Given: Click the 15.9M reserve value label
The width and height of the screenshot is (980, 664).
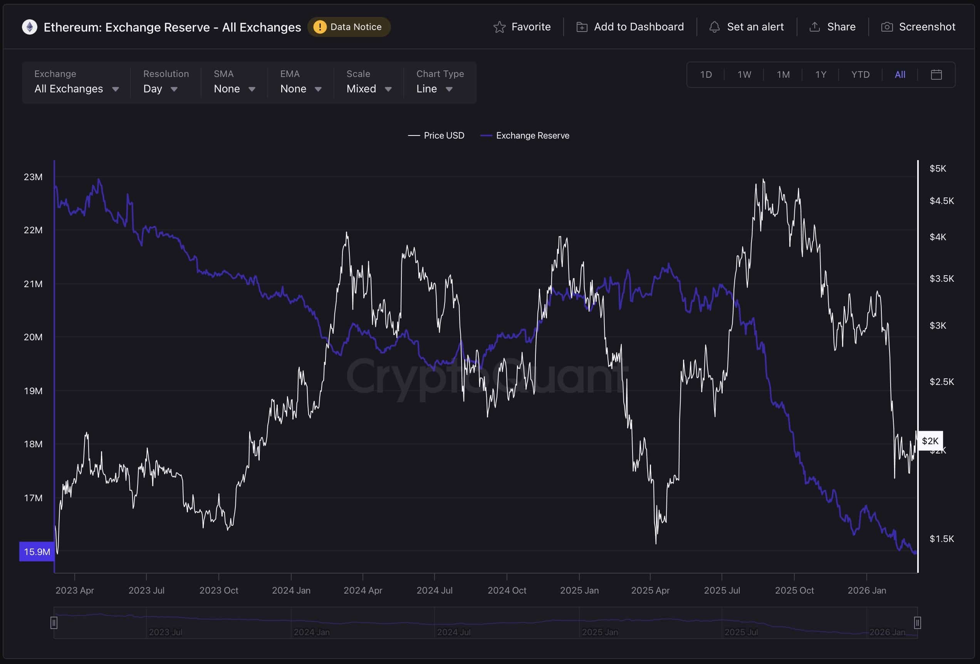Looking at the screenshot, I should (36, 552).
